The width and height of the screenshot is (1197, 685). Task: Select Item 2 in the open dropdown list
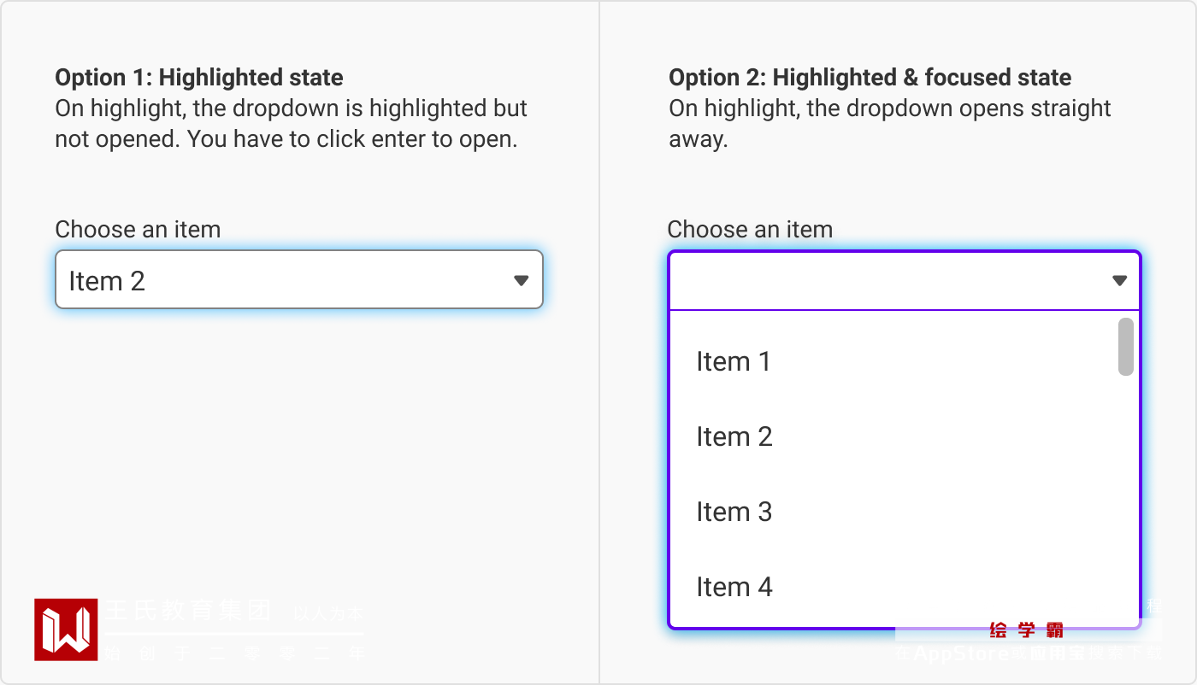pos(734,437)
